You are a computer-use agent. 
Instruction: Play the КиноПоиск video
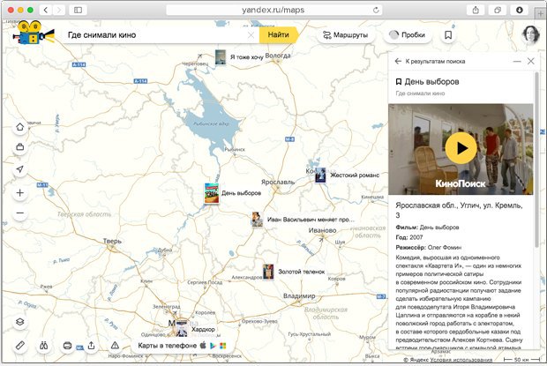tap(461, 148)
